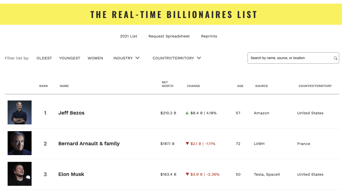Filter list by Youngest
The height and width of the screenshot is (190, 342).
pos(70,58)
